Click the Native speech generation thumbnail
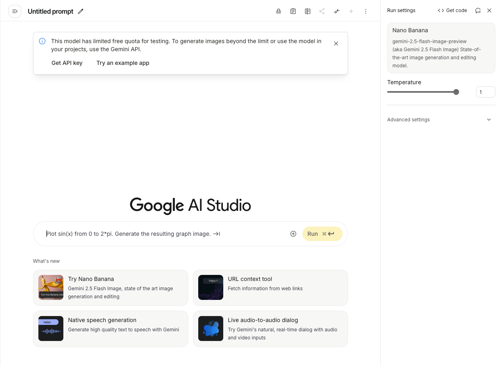 51,329
